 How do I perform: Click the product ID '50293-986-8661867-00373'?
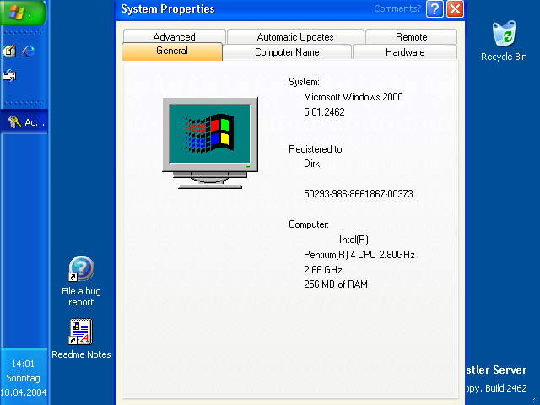click(x=358, y=194)
